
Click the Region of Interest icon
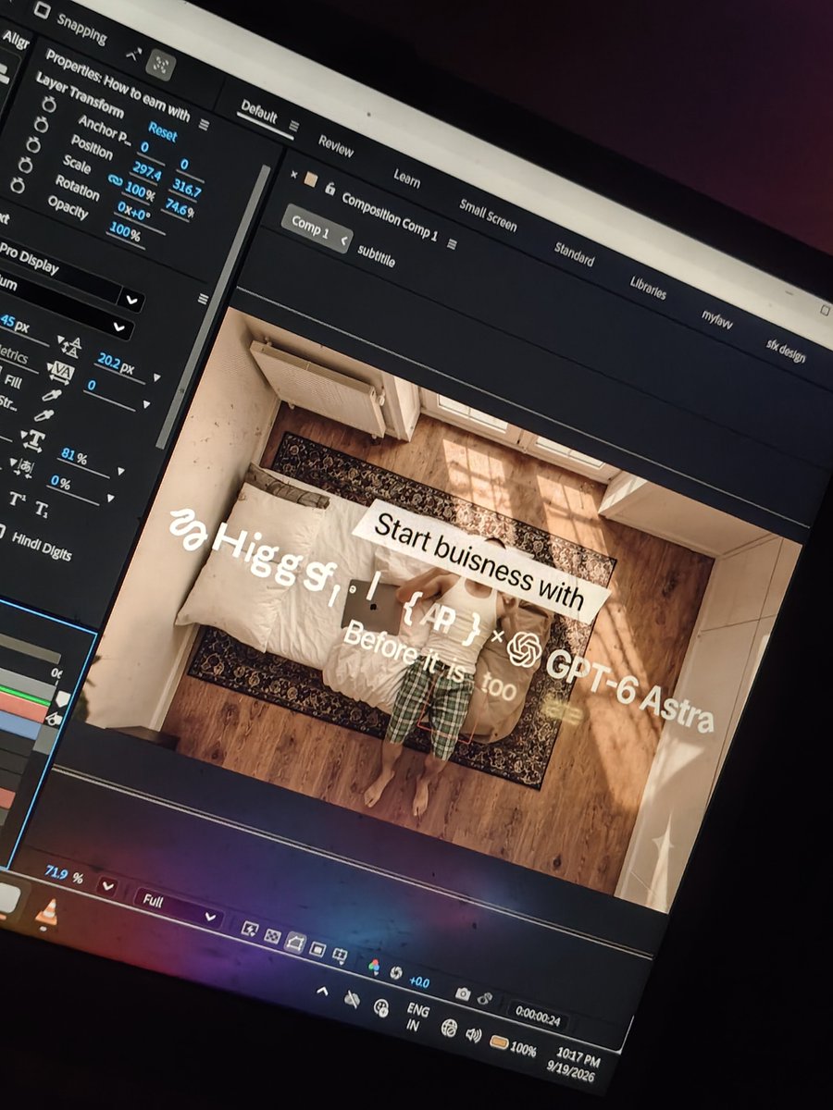click(x=317, y=948)
